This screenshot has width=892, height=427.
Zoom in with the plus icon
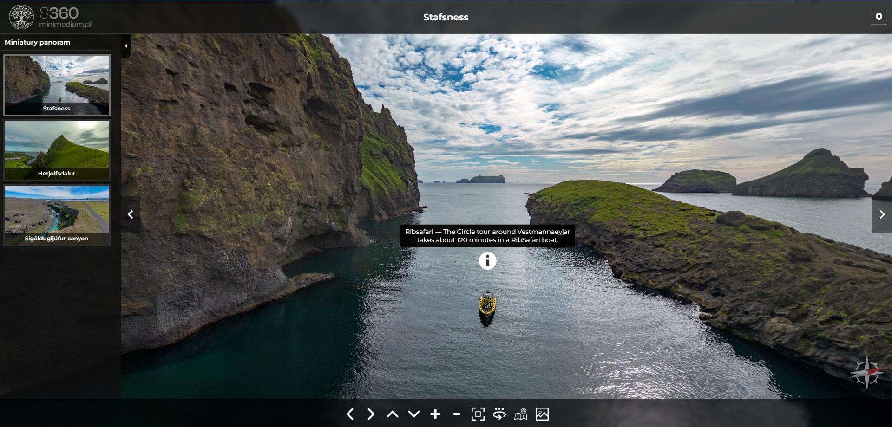tap(435, 414)
